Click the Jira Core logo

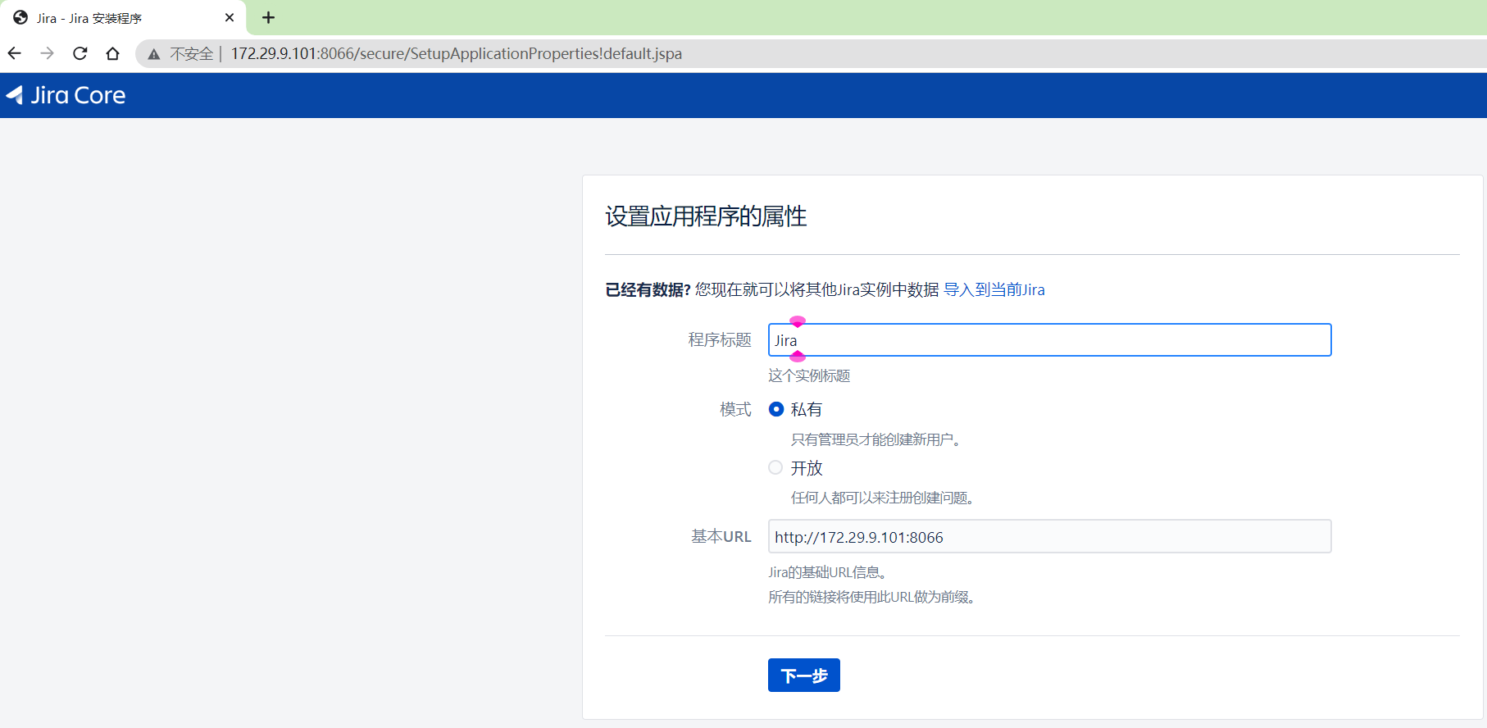(x=66, y=95)
